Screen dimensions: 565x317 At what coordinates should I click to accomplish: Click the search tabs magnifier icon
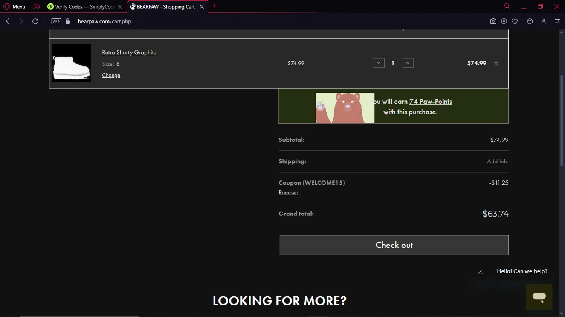507,6
